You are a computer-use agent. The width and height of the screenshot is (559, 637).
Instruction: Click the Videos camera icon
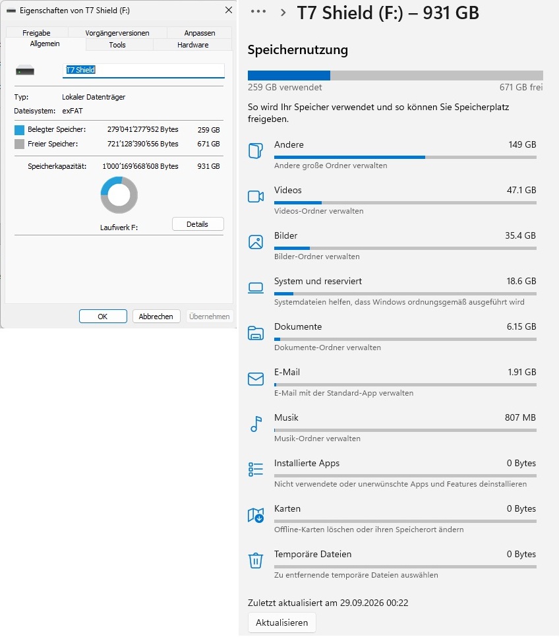(256, 197)
